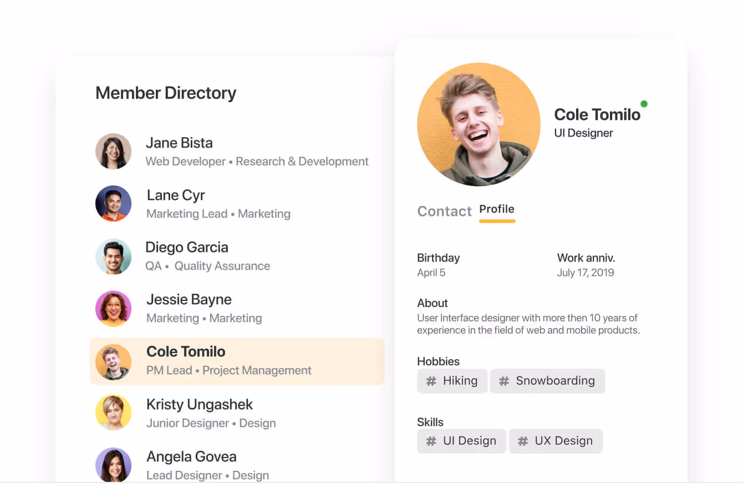The width and height of the screenshot is (743, 483).
Task: Click Angela Govea's avatar photo
Action: coord(113,465)
